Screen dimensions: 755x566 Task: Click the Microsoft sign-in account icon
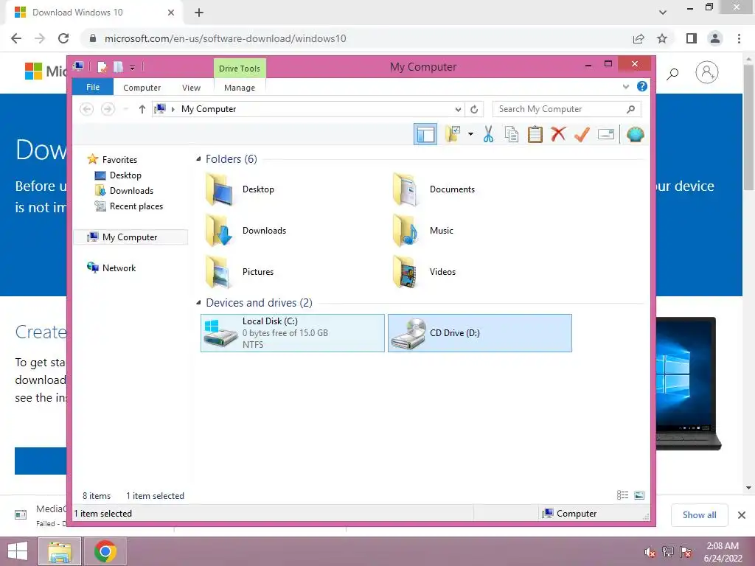click(x=706, y=73)
